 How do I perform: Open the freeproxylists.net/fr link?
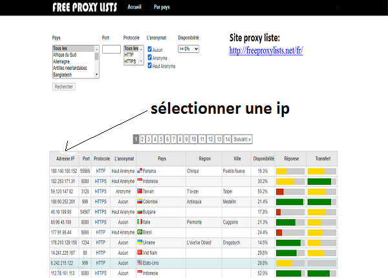tap(266, 50)
